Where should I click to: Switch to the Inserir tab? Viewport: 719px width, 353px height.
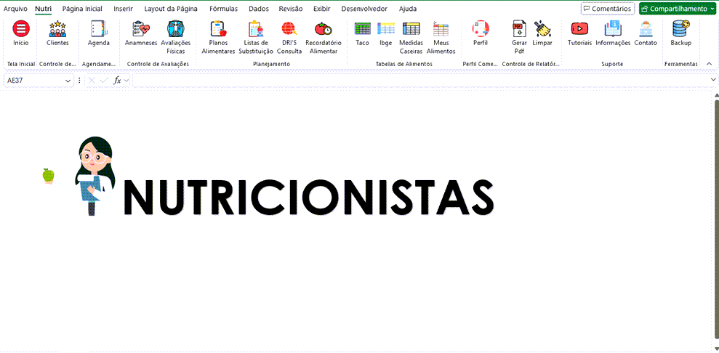point(123,9)
